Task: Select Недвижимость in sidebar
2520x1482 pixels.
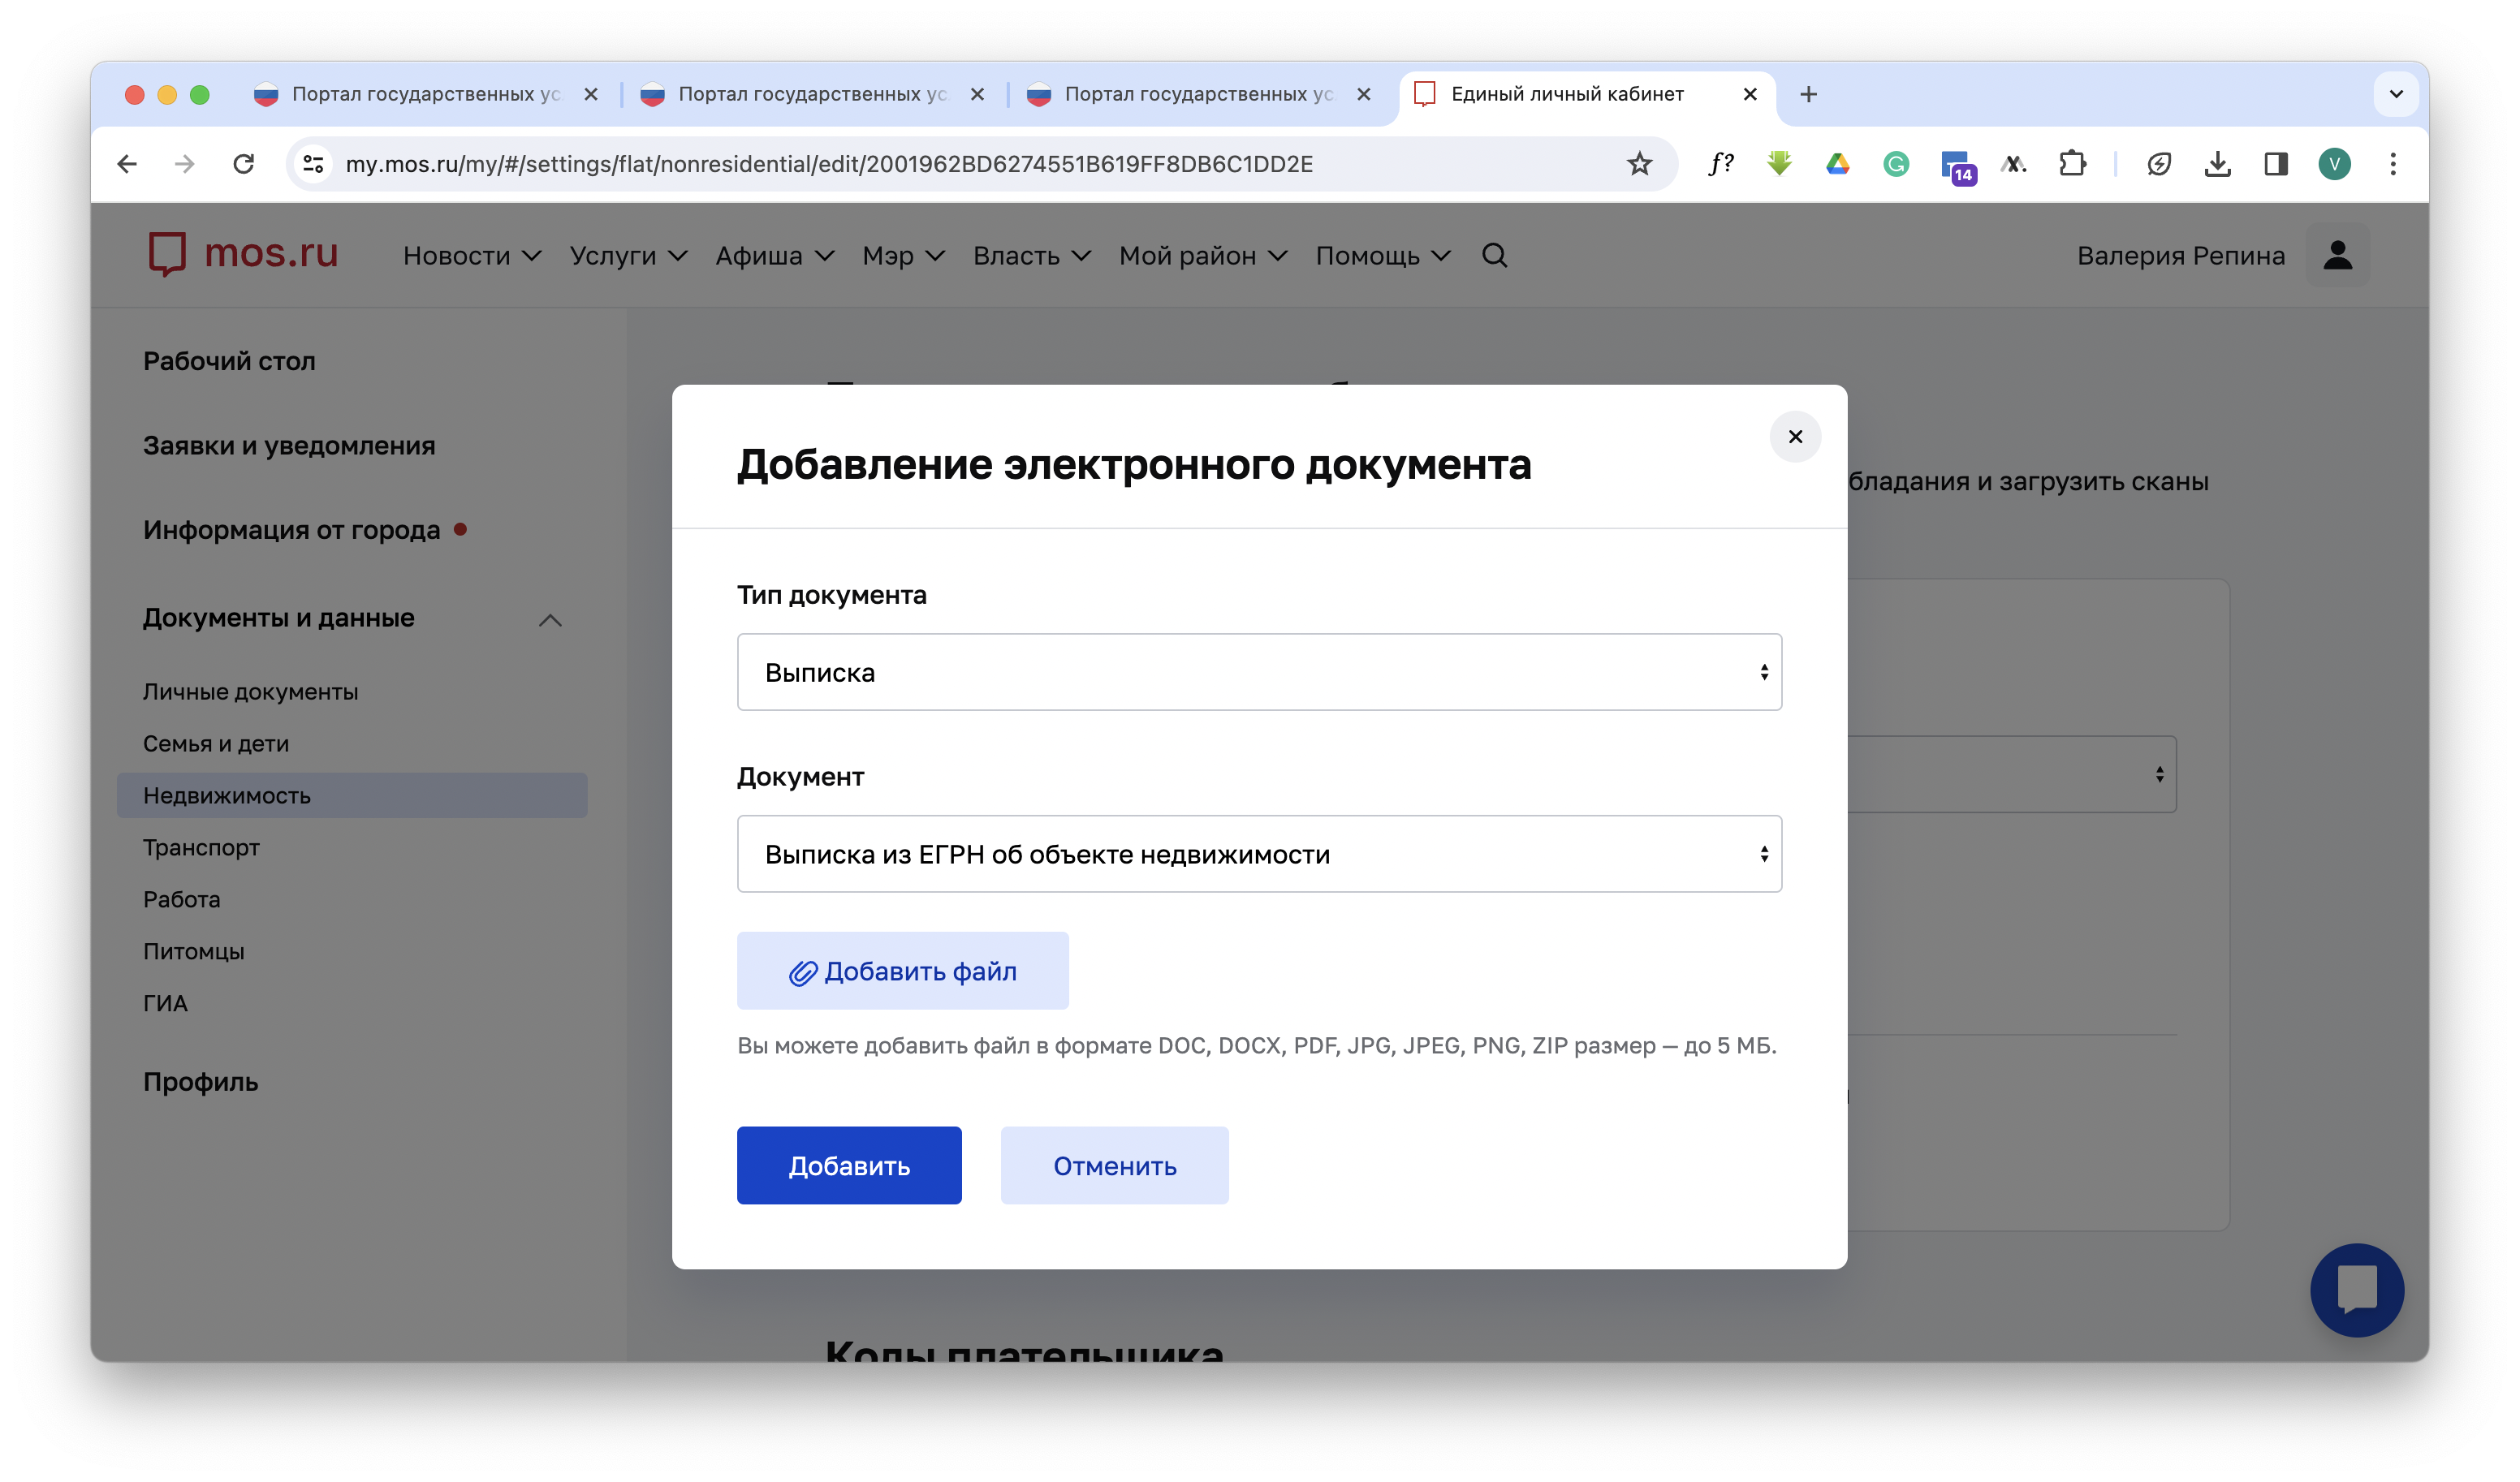Action: (352, 795)
